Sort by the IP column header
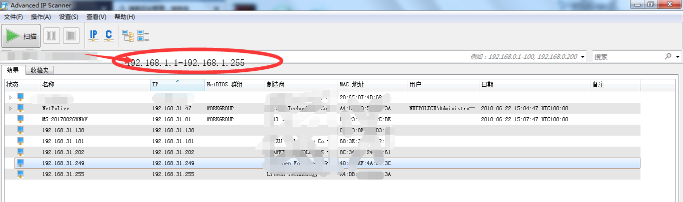The image size is (683, 202). pos(177,85)
